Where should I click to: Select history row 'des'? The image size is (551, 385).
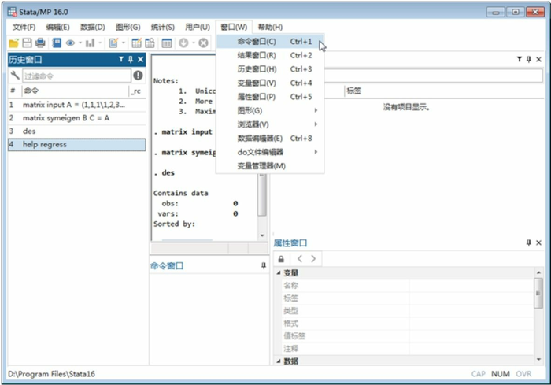tap(76, 131)
